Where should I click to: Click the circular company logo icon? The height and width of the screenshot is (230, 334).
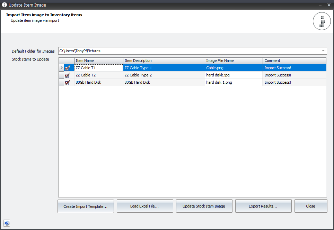point(322,21)
